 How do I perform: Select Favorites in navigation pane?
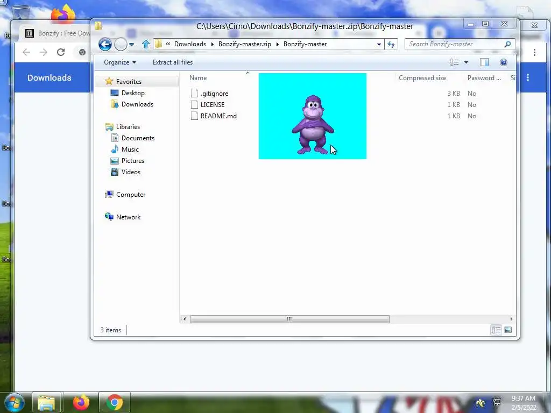coord(129,82)
